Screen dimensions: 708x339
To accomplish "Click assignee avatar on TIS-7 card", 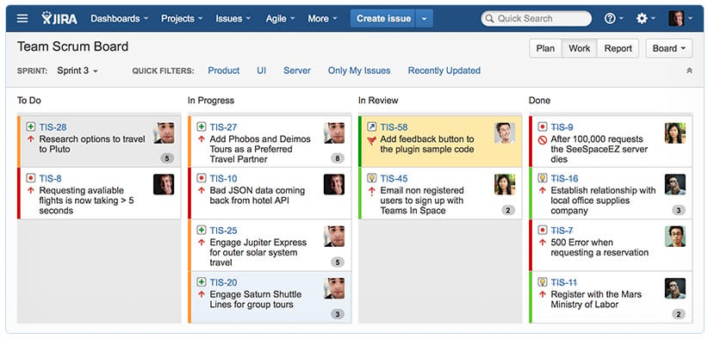I will pyautogui.click(x=675, y=237).
